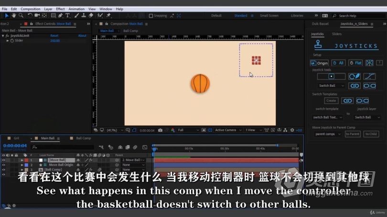This screenshot has width=387, height=217.
Task: Open the composition mini-flowchart icon
Action: [x=101, y=147]
